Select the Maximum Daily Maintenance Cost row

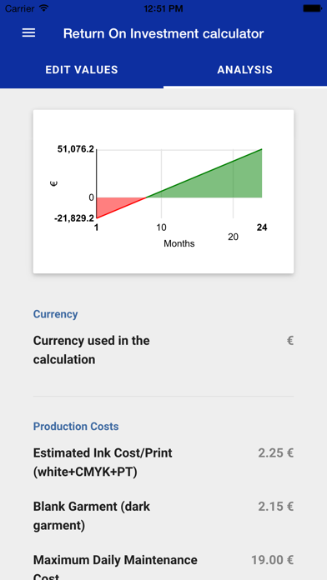tap(163, 566)
